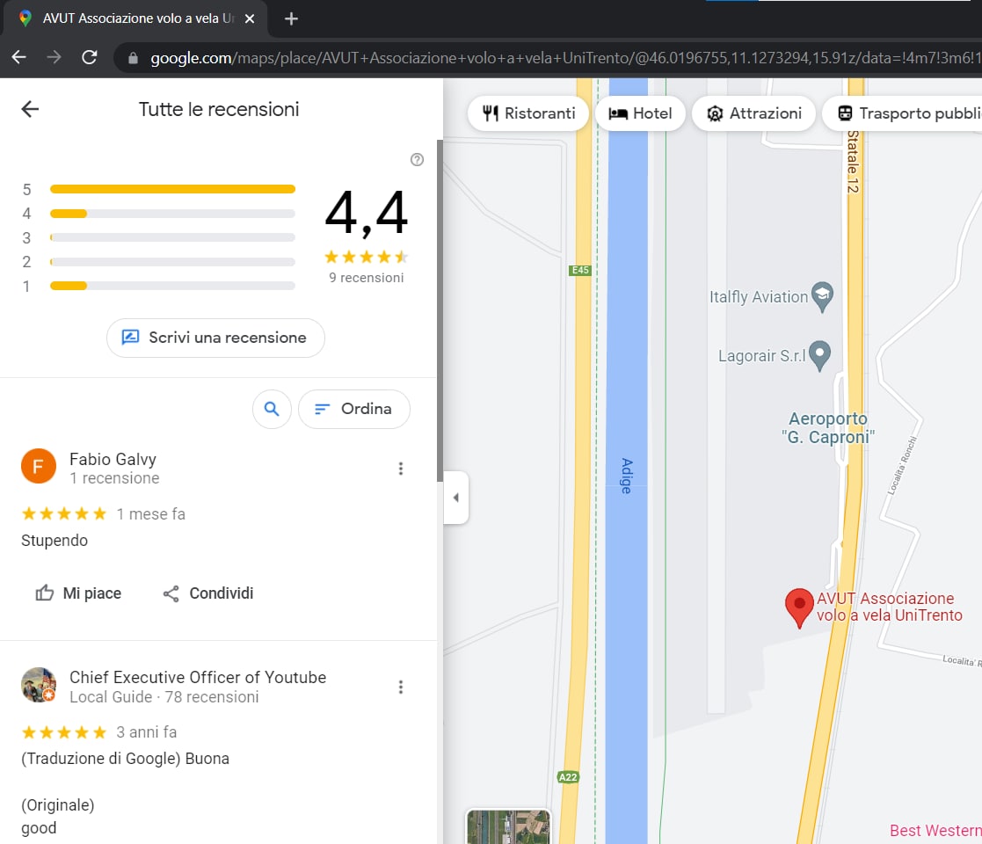Image resolution: width=982 pixels, height=844 pixels.
Task: Click the Best Western map label
Action: tap(935, 830)
